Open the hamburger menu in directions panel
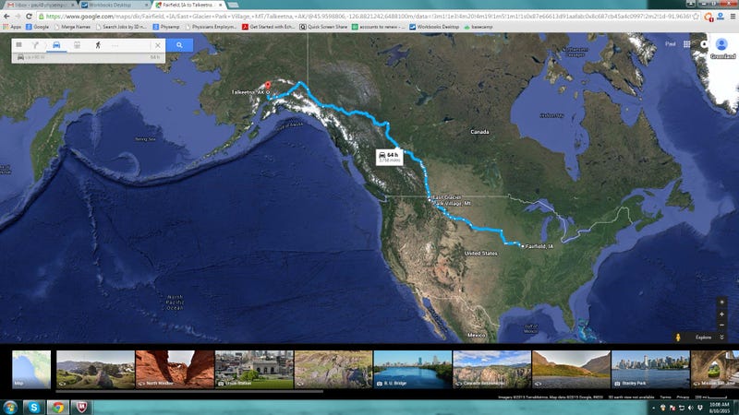This screenshot has width=739, height=415. coord(18,45)
